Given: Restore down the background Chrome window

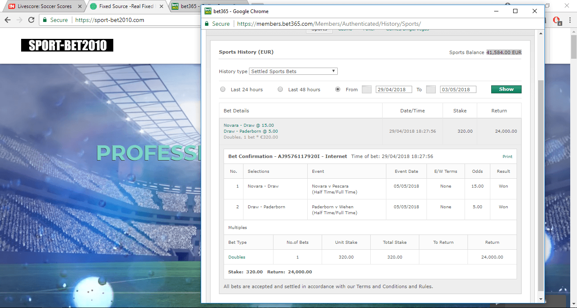Looking at the screenshot, I should coord(548,5).
